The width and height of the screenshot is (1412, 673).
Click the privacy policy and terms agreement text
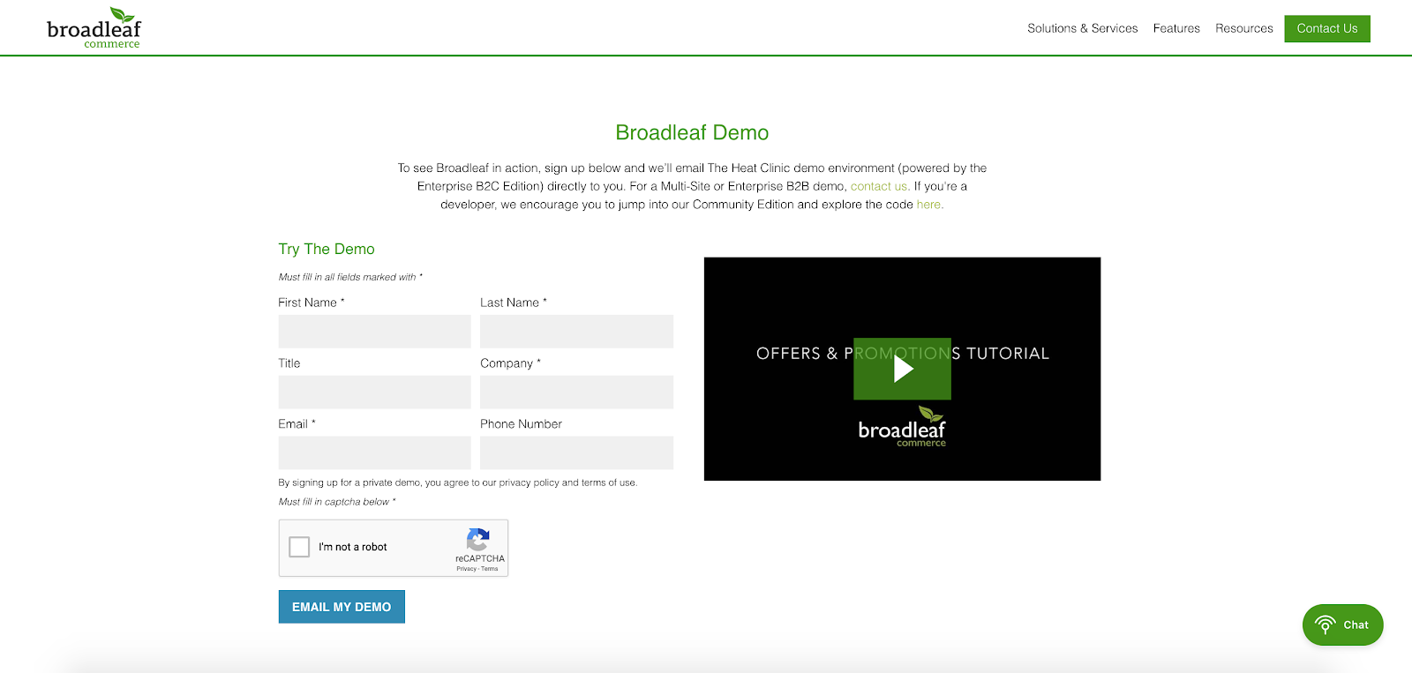click(x=458, y=482)
